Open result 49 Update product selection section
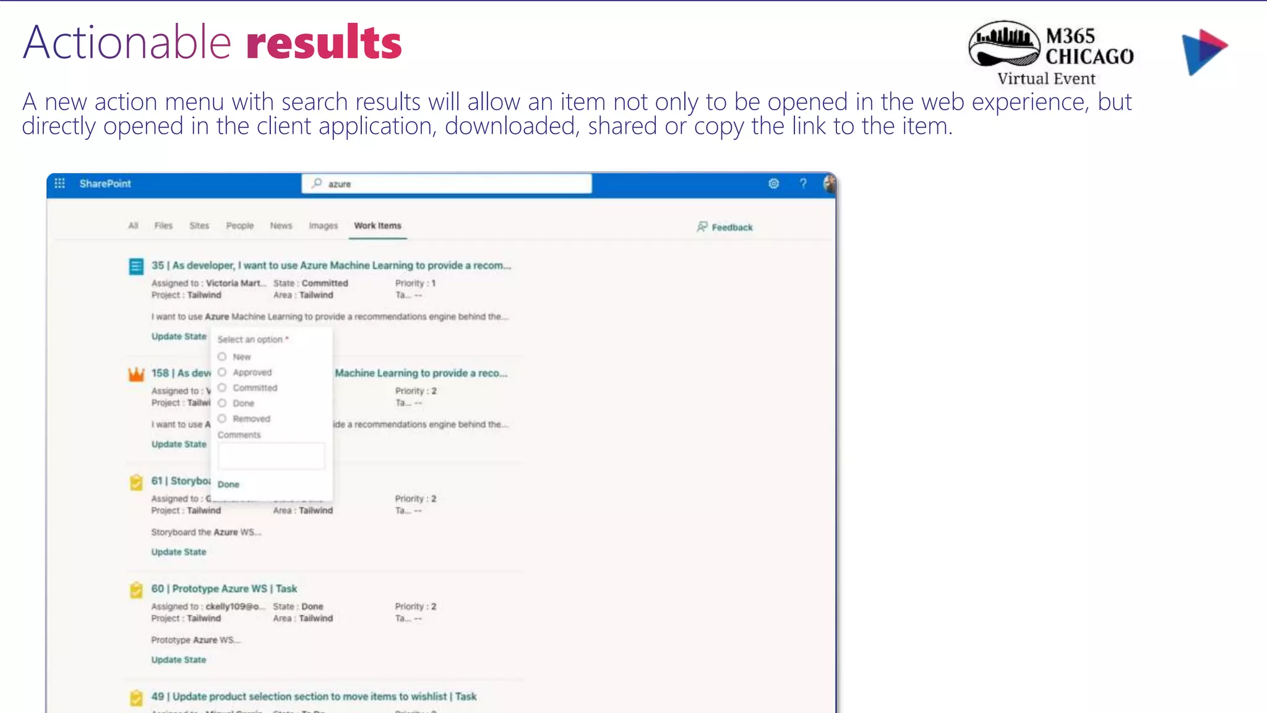This screenshot has height=713, width=1267. click(x=314, y=696)
